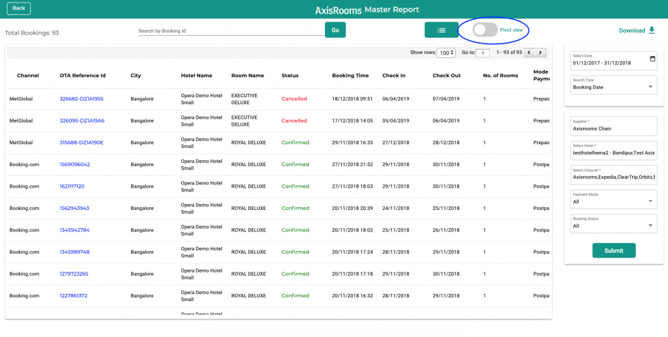This screenshot has width=668, height=337.
Task: Click the list view icon button
Action: (442, 30)
